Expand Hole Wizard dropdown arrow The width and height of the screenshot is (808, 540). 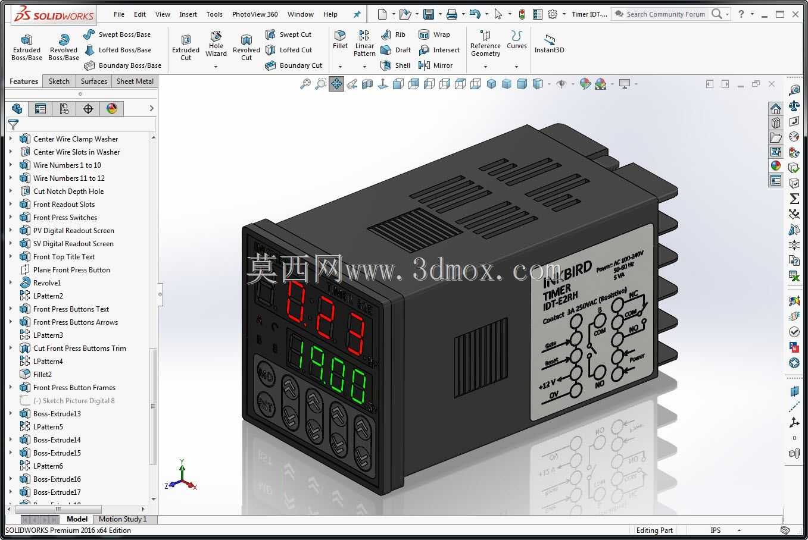(x=216, y=67)
